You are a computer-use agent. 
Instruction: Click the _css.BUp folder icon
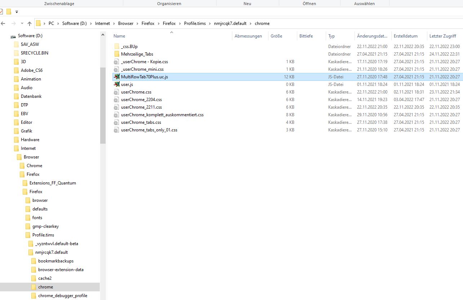(x=116, y=47)
